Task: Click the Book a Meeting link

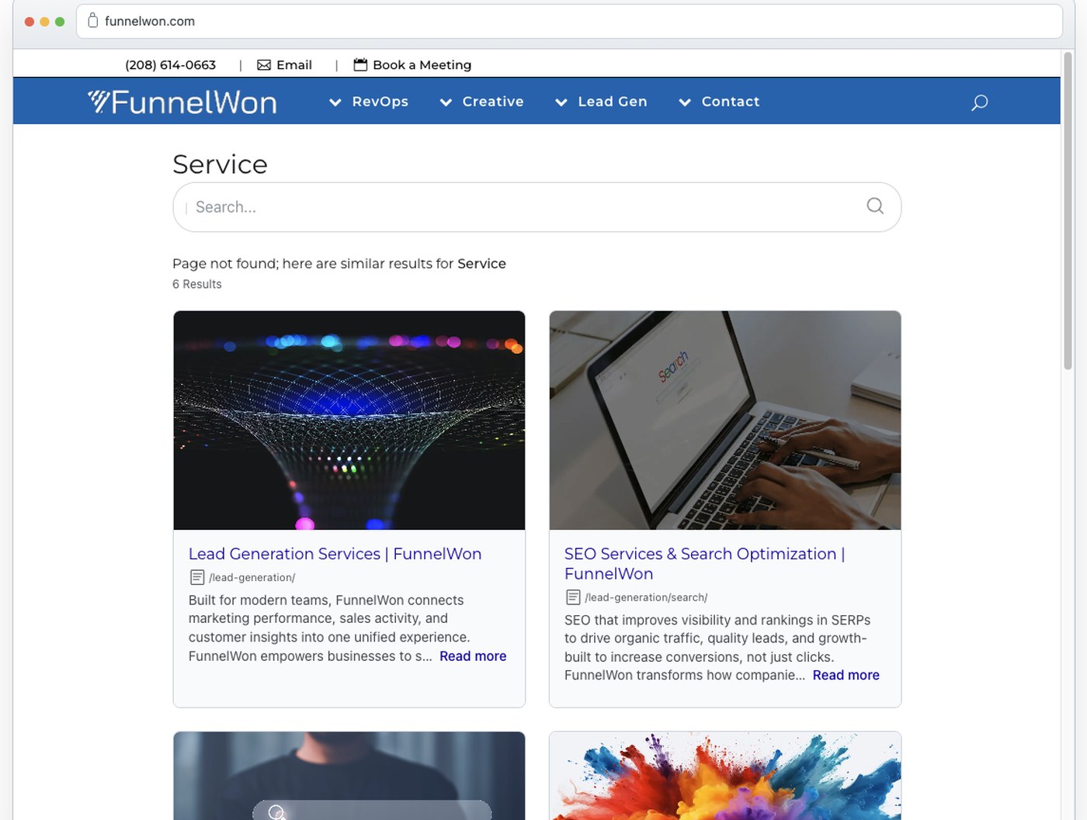Action: tap(422, 65)
